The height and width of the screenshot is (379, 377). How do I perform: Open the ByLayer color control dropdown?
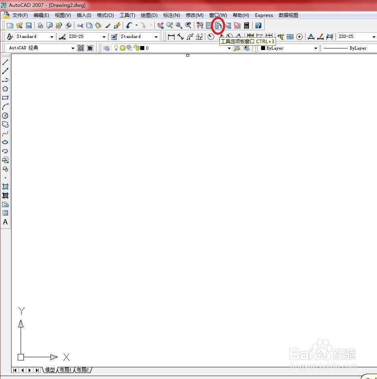(316, 48)
